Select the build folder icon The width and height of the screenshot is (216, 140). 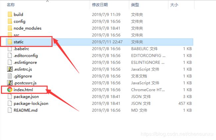click(10, 15)
